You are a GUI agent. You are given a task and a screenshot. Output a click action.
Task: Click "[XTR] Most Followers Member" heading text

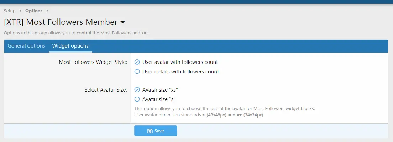pyautogui.click(x=61, y=22)
